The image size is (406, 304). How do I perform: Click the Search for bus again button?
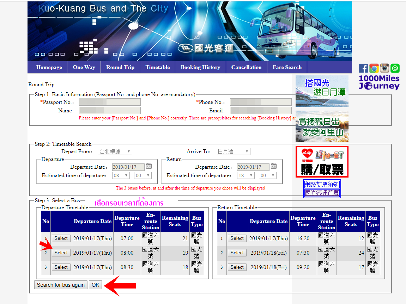click(x=61, y=285)
